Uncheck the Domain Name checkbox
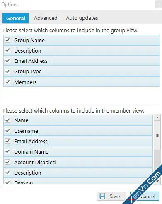The height and width of the screenshot is (204, 162). [x=7, y=151]
